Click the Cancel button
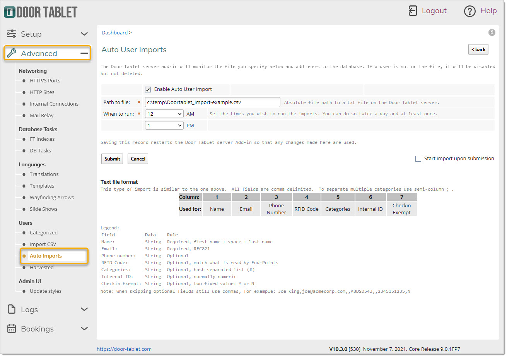This screenshot has height=357, width=507. [138, 159]
